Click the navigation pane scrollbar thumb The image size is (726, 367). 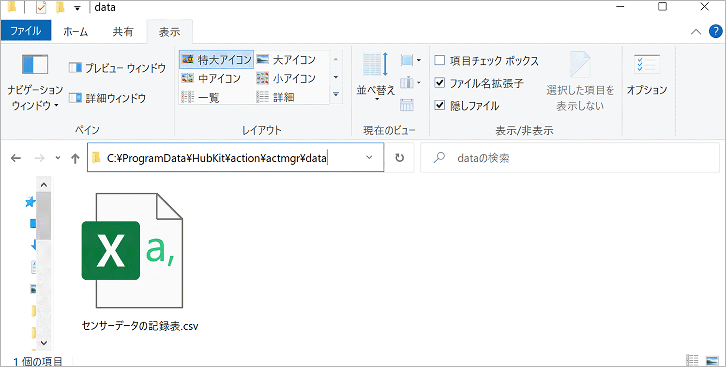pyautogui.click(x=44, y=215)
